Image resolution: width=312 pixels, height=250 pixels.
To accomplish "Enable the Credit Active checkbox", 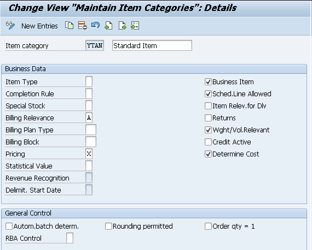I will coord(208,142).
